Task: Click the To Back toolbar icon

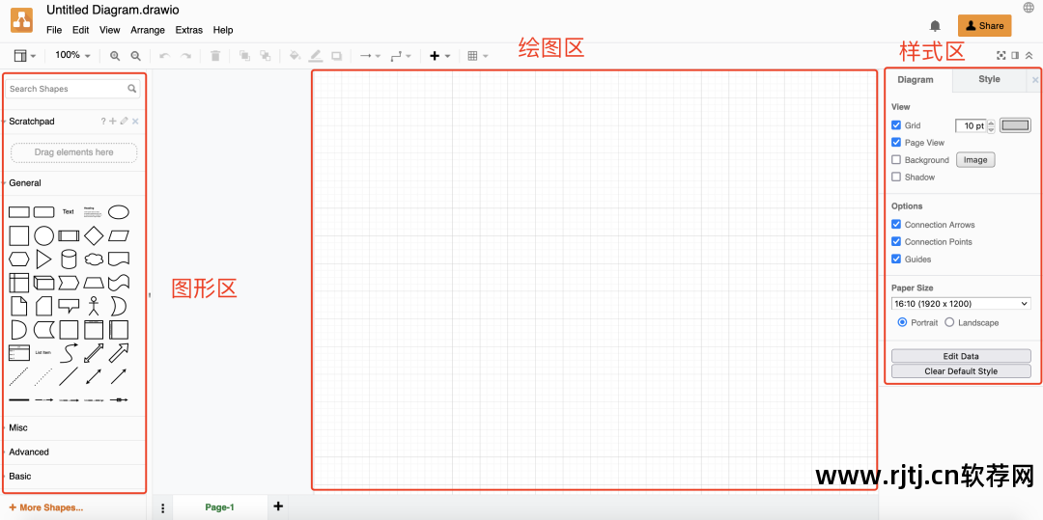Action: pyautogui.click(x=265, y=57)
